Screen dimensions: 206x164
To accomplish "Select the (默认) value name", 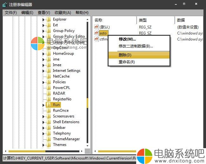I will point(104,27).
